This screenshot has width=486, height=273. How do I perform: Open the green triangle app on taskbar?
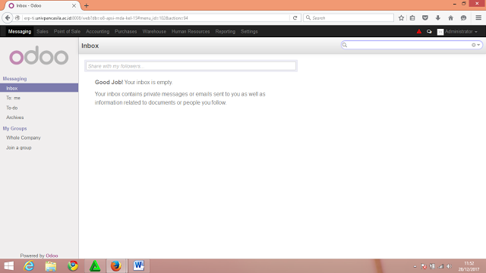tap(95, 266)
